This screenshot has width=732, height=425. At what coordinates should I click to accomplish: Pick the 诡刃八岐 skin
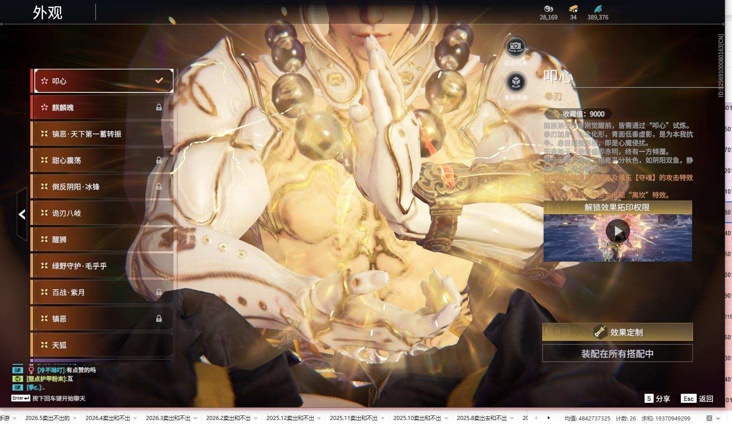103,213
